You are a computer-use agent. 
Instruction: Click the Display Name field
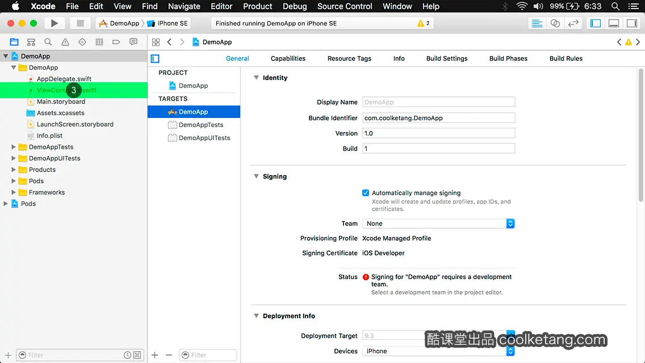(x=438, y=102)
